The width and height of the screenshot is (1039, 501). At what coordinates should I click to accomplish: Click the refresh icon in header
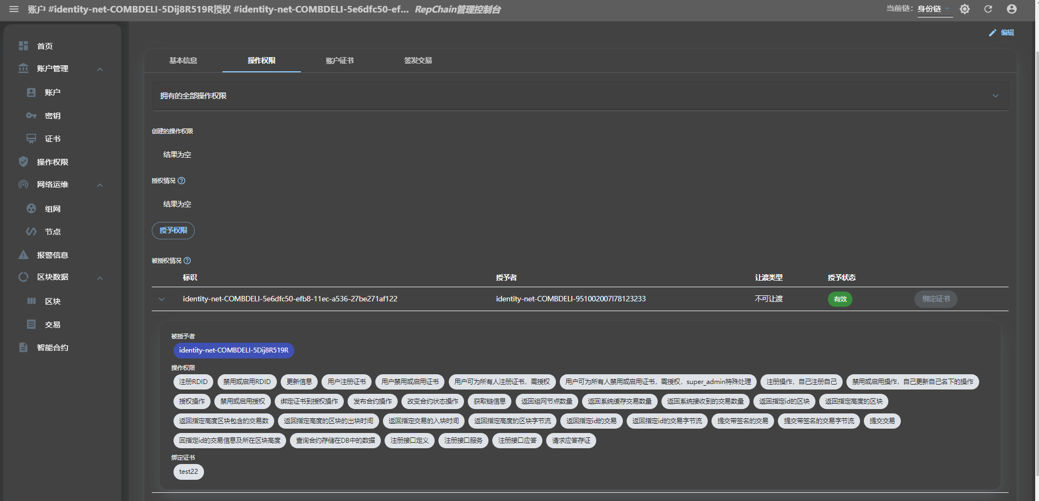[988, 9]
